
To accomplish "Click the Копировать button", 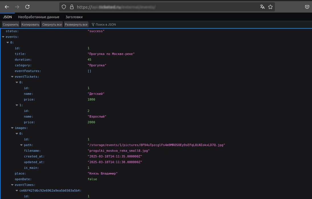I will pos(30,24).
